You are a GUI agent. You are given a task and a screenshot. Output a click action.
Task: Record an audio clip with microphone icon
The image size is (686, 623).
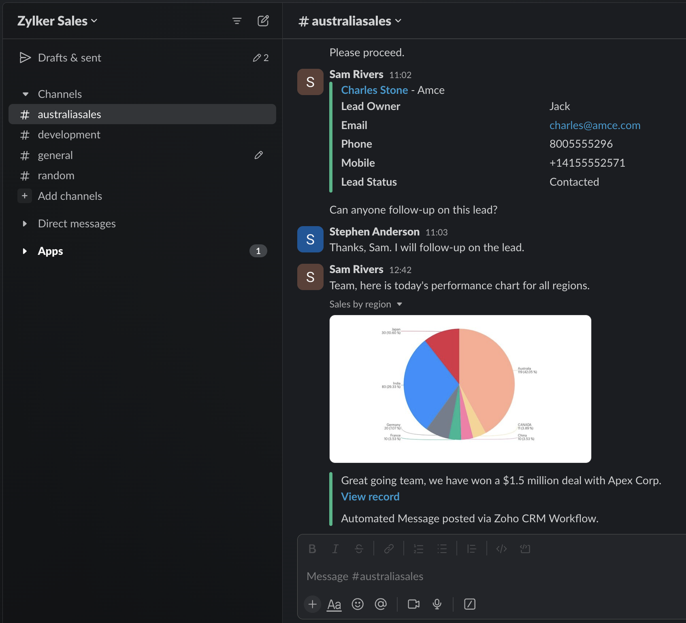coord(437,604)
